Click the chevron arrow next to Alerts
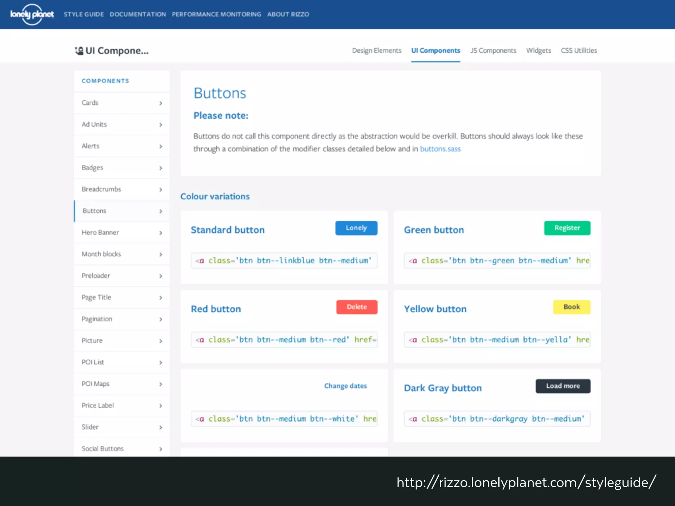The height and width of the screenshot is (506, 675). tap(161, 146)
